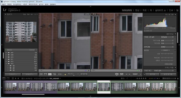
Task: Open filmstrip grid shortcut icon
Action: coord(13,78)
